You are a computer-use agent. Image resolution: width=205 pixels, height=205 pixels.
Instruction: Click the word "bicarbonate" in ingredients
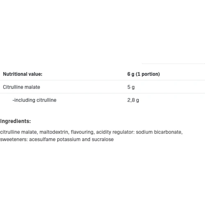tap(168, 132)
